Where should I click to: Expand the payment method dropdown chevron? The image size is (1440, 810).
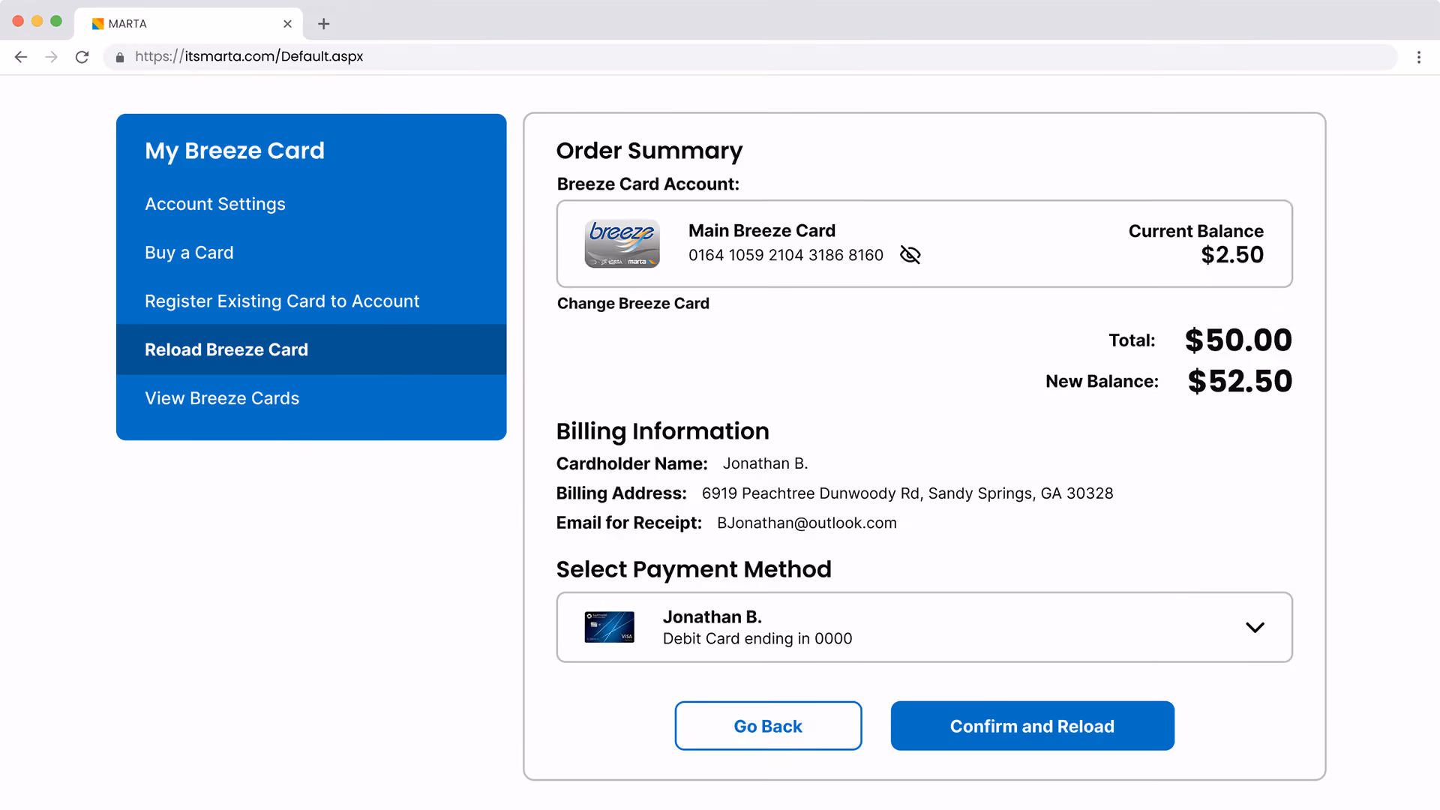[1255, 627]
